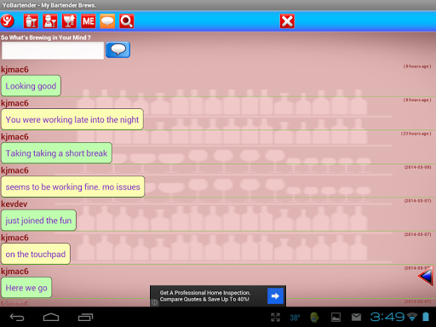Image resolution: width=436 pixels, height=327 pixels.
Task: Open kevdev's username
Action: point(14,204)
